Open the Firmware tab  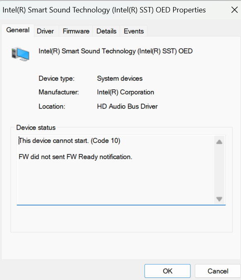(x=76, y=31)
